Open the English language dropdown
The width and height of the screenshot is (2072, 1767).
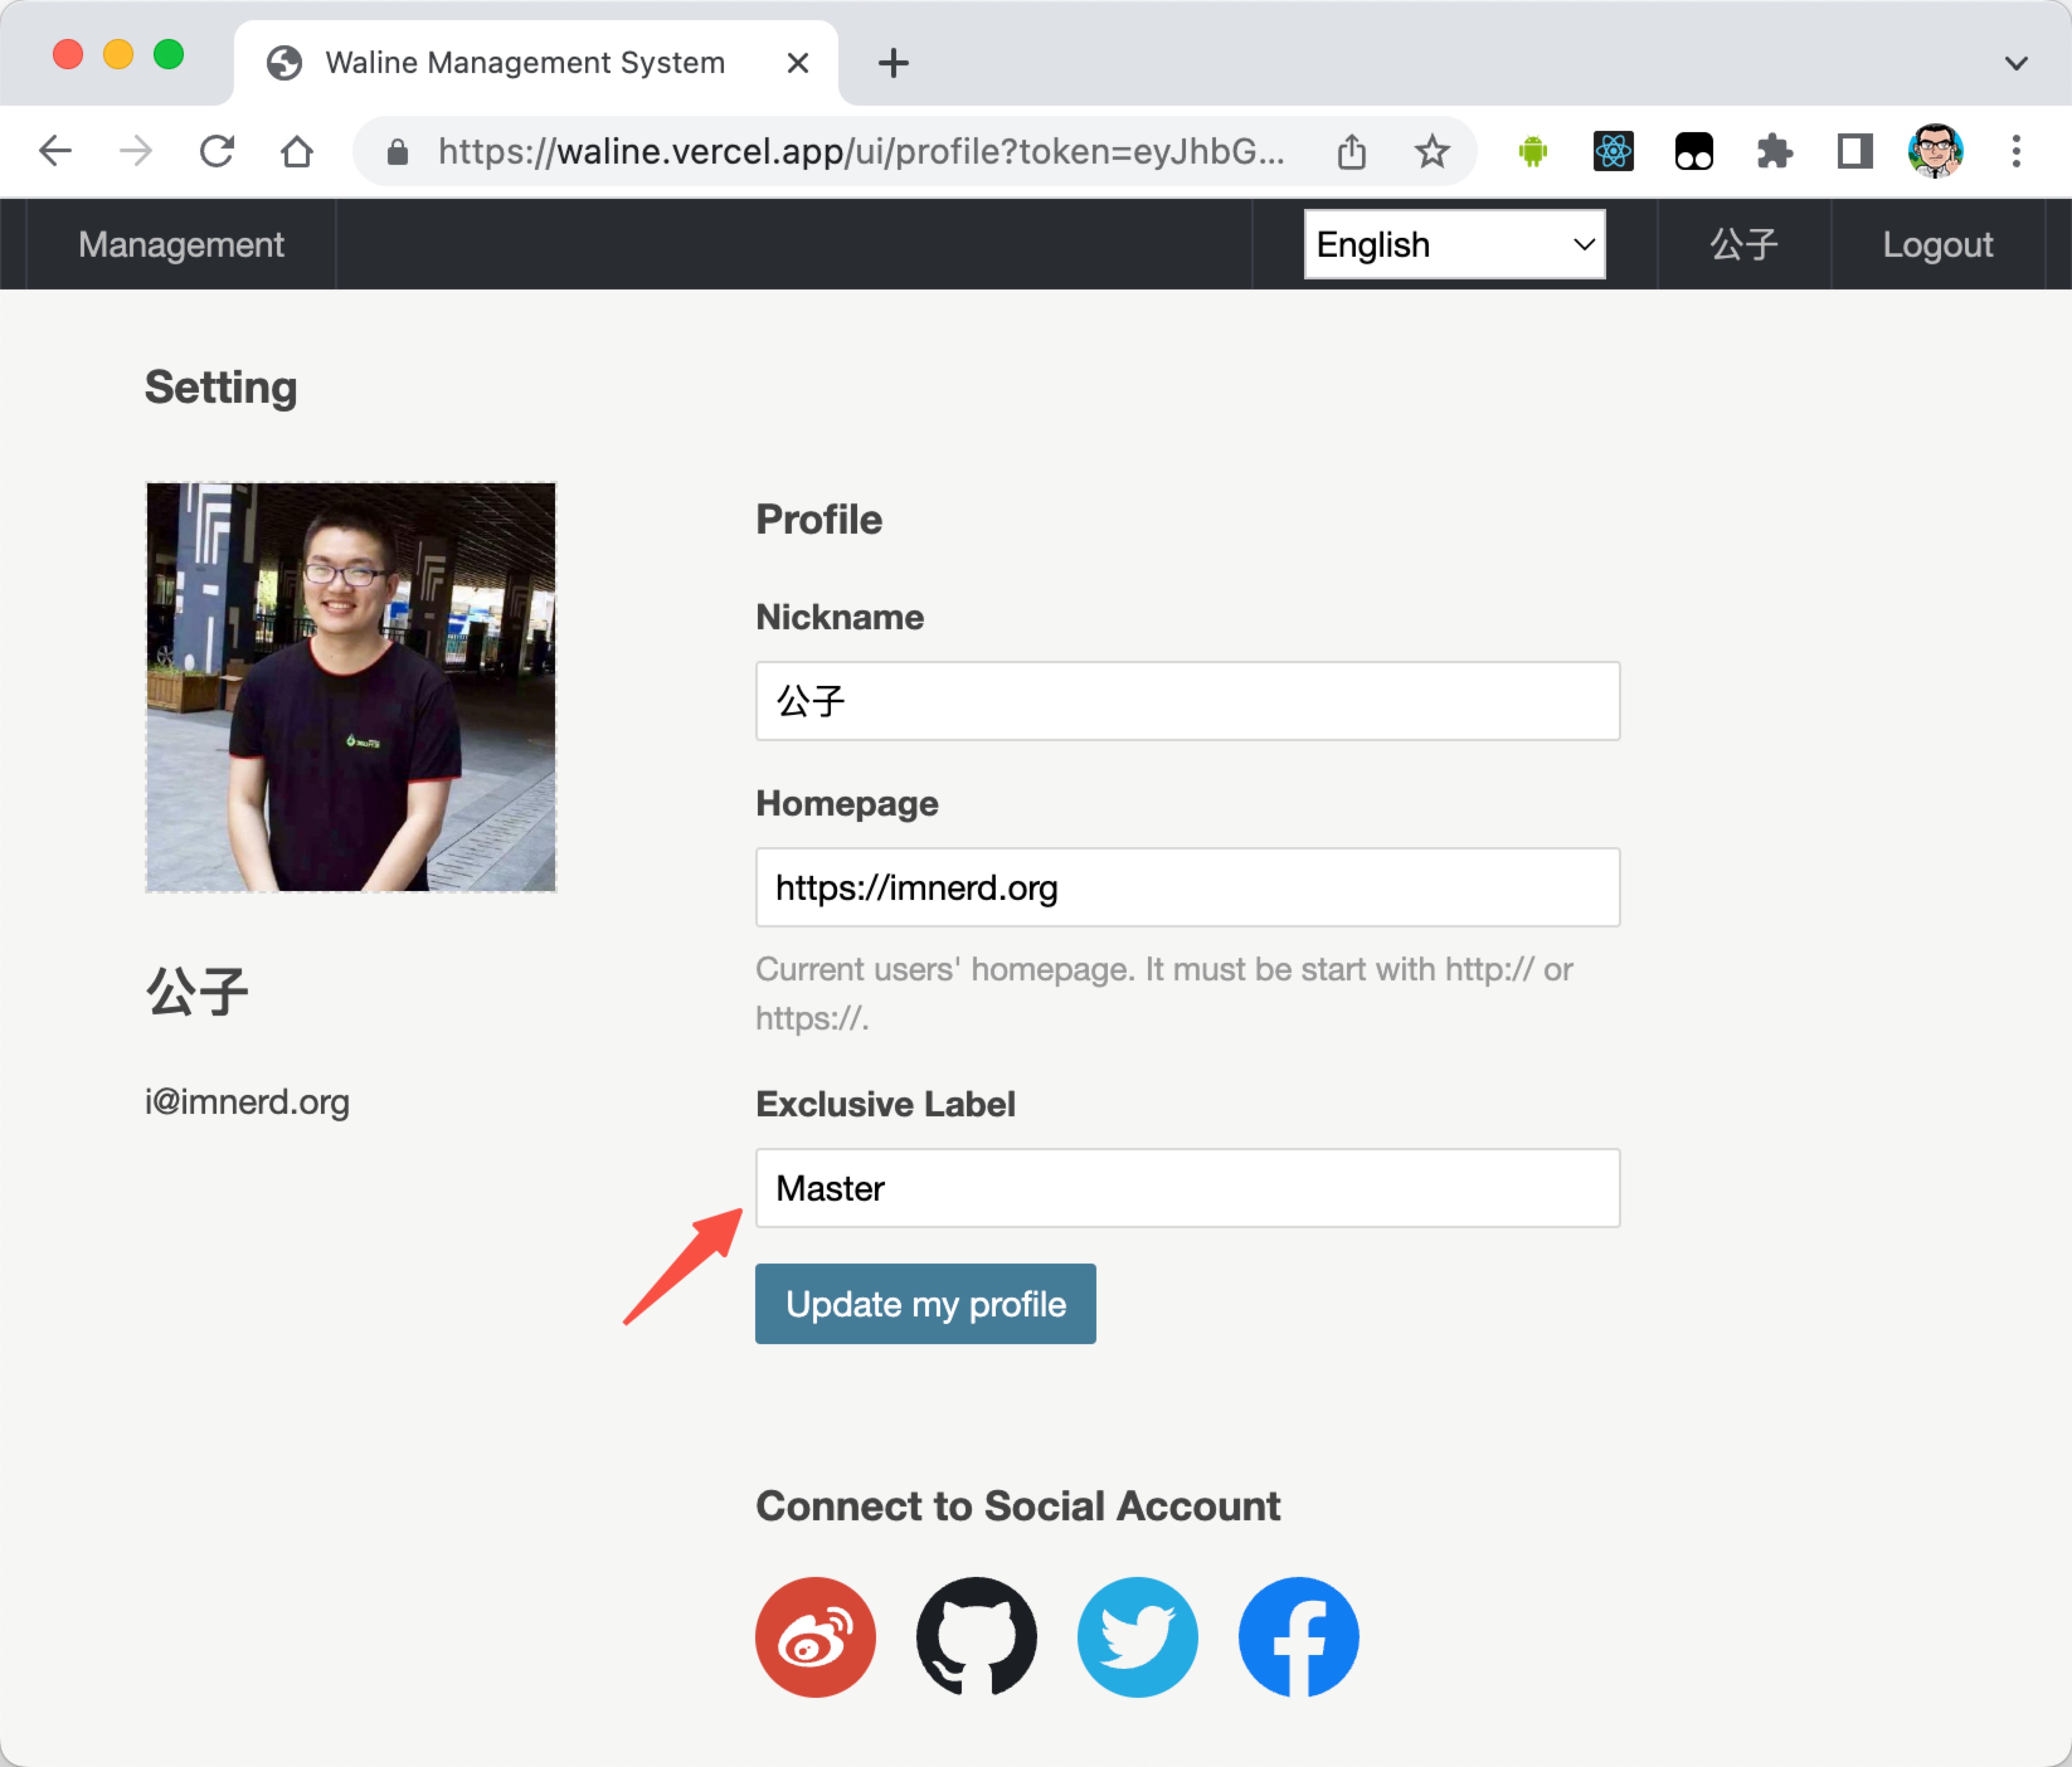pos(1454,244)
